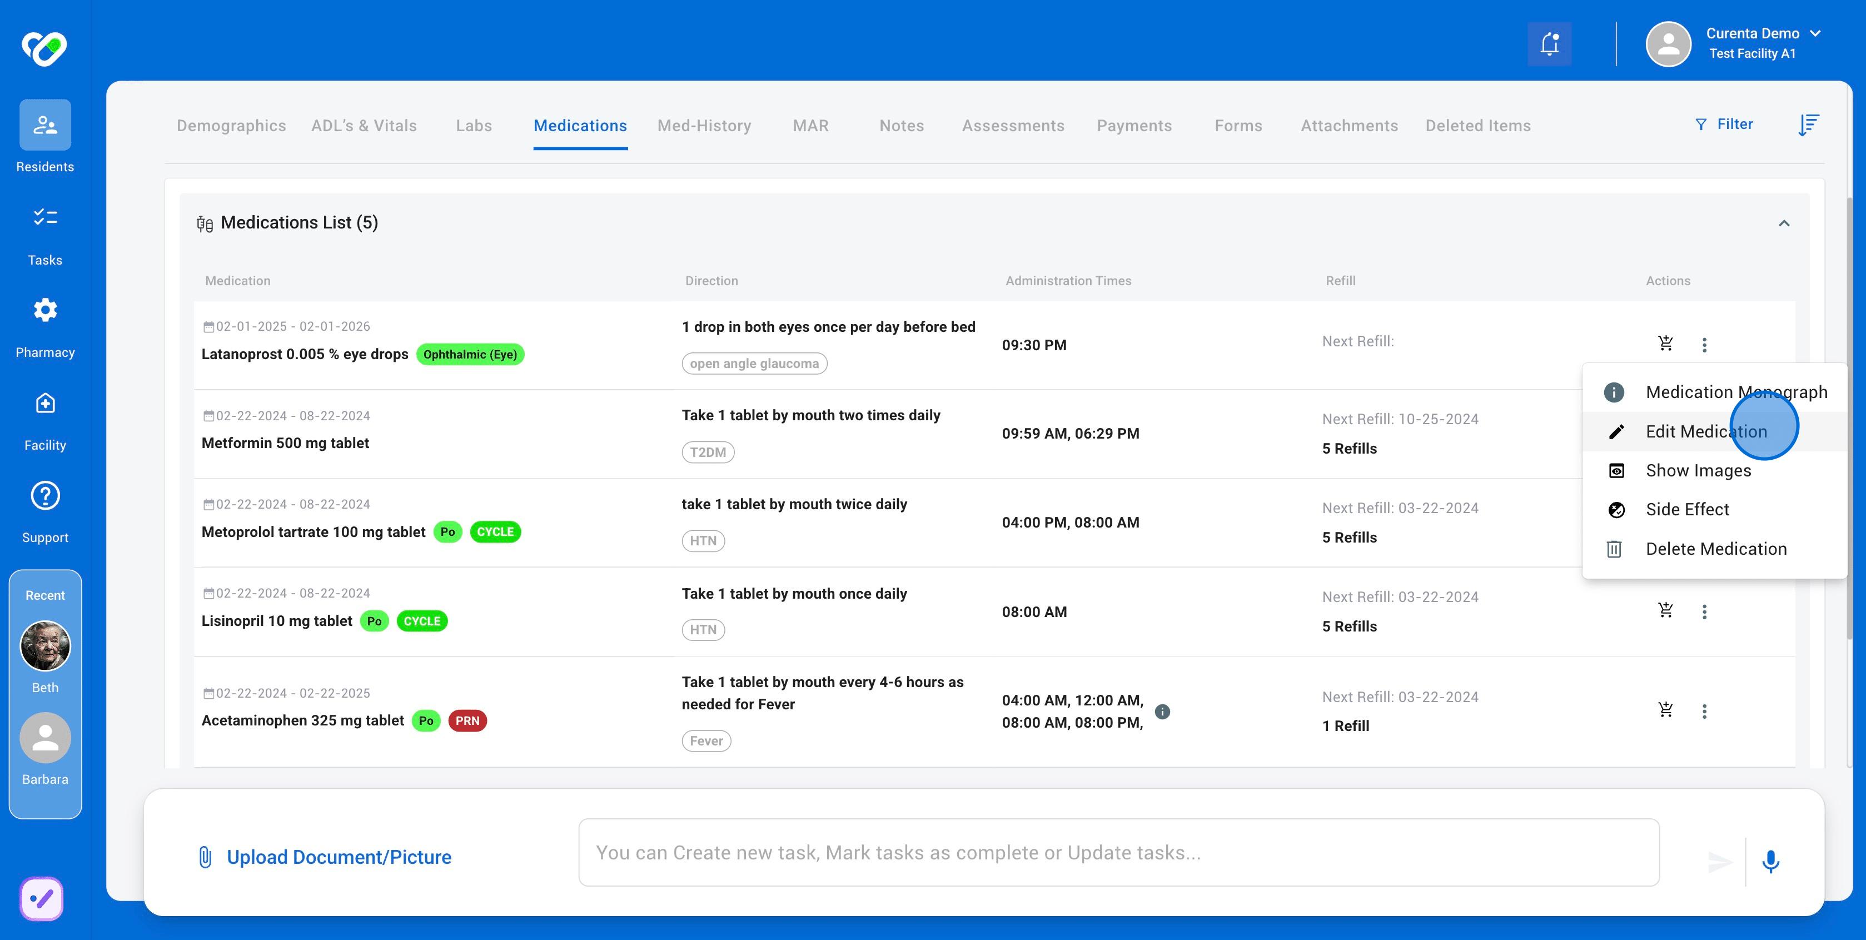This screenshot has height=940, width=1866.
Task: Select Delete Medication menu option
Action: tap(1715, 549)
